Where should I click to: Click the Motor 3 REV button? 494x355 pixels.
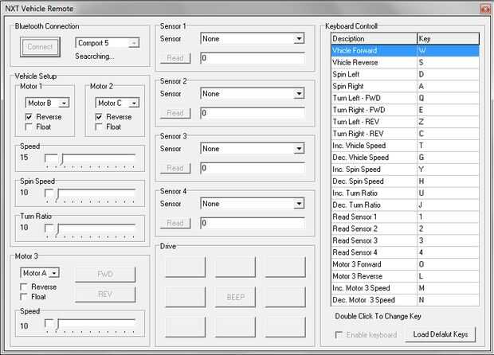point(105,295)
